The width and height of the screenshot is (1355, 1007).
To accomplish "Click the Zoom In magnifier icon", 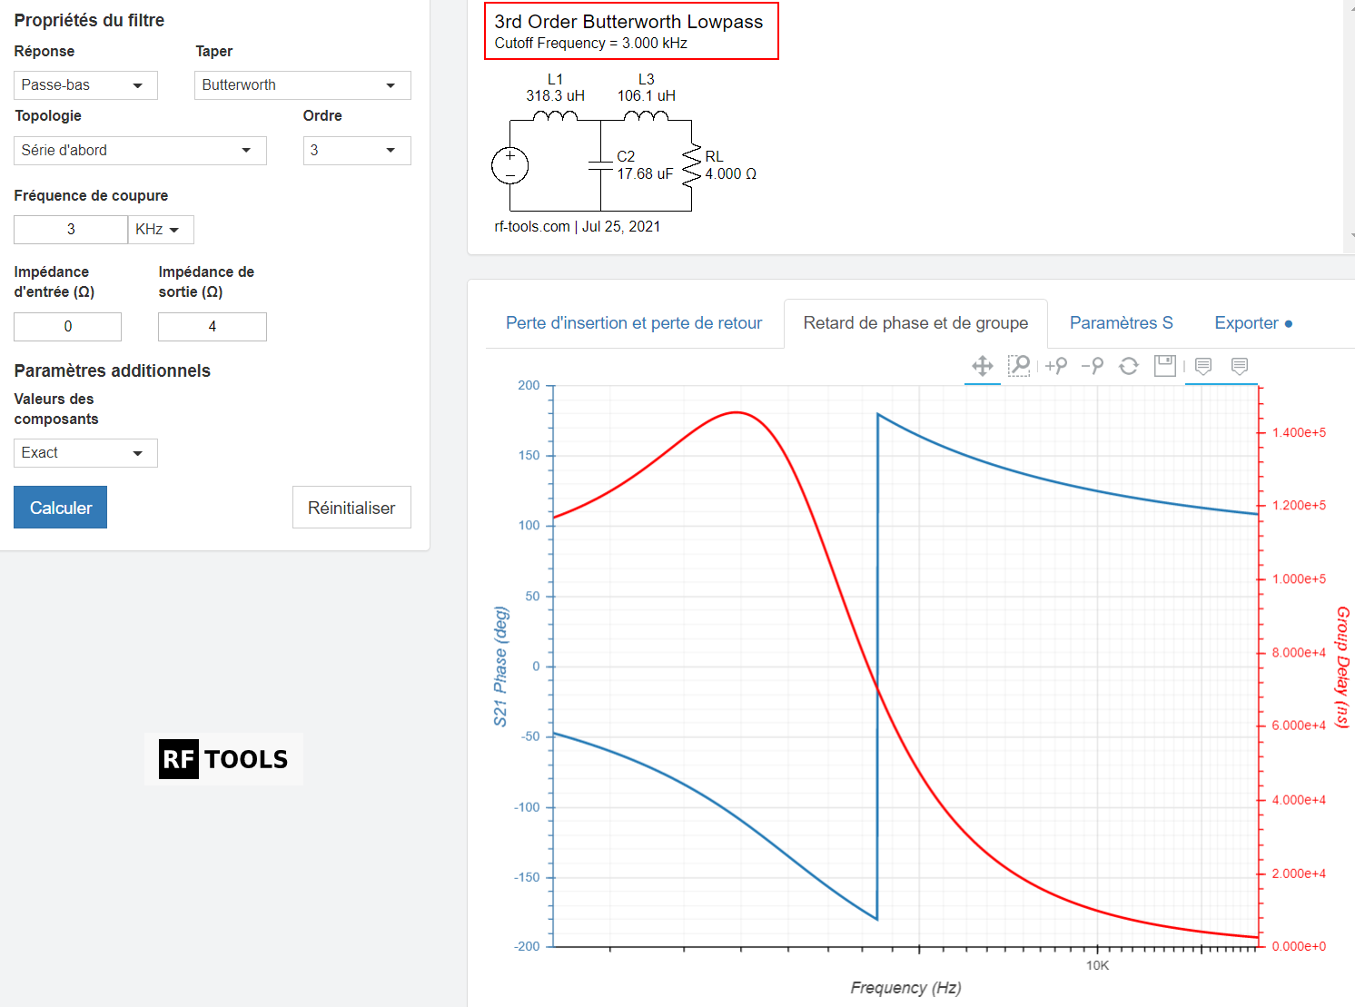I will [1055, 366].
